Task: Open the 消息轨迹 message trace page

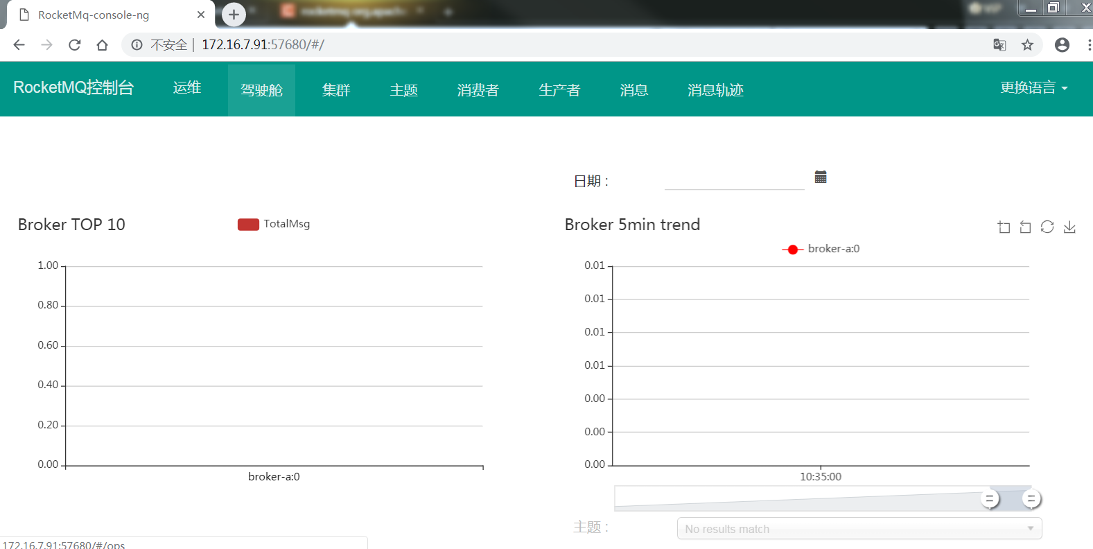Action: point(715,90)
